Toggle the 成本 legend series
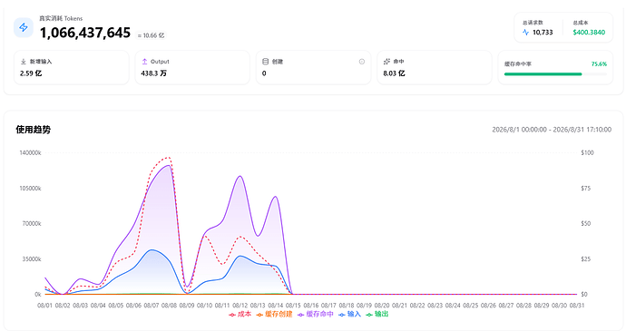The image size is (626, 331). click(240, 315)
